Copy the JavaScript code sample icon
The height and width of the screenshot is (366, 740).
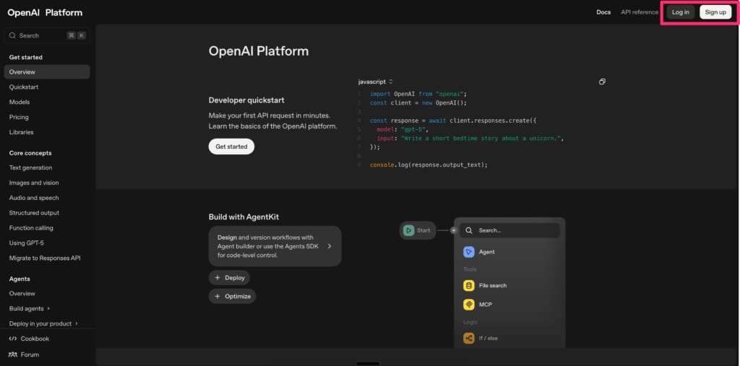pos(602,82)
